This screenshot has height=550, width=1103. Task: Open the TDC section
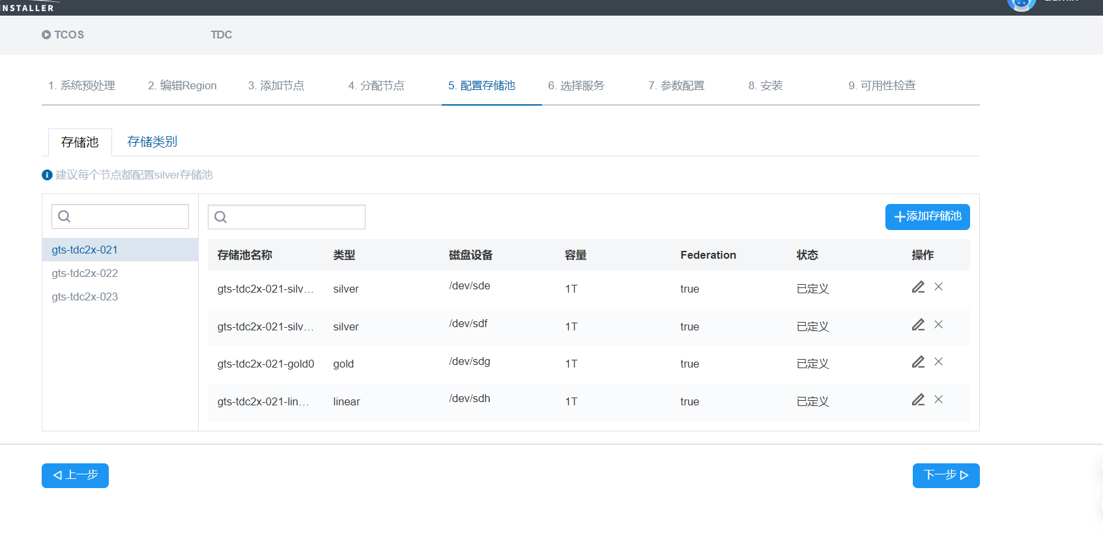(221, 35)
